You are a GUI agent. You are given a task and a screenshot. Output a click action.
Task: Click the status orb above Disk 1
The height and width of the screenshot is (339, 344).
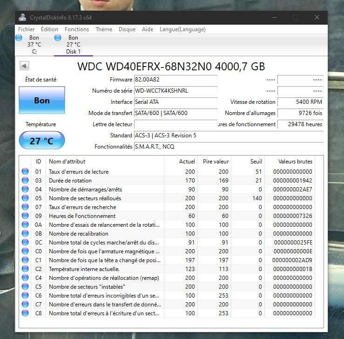[58, 38]
